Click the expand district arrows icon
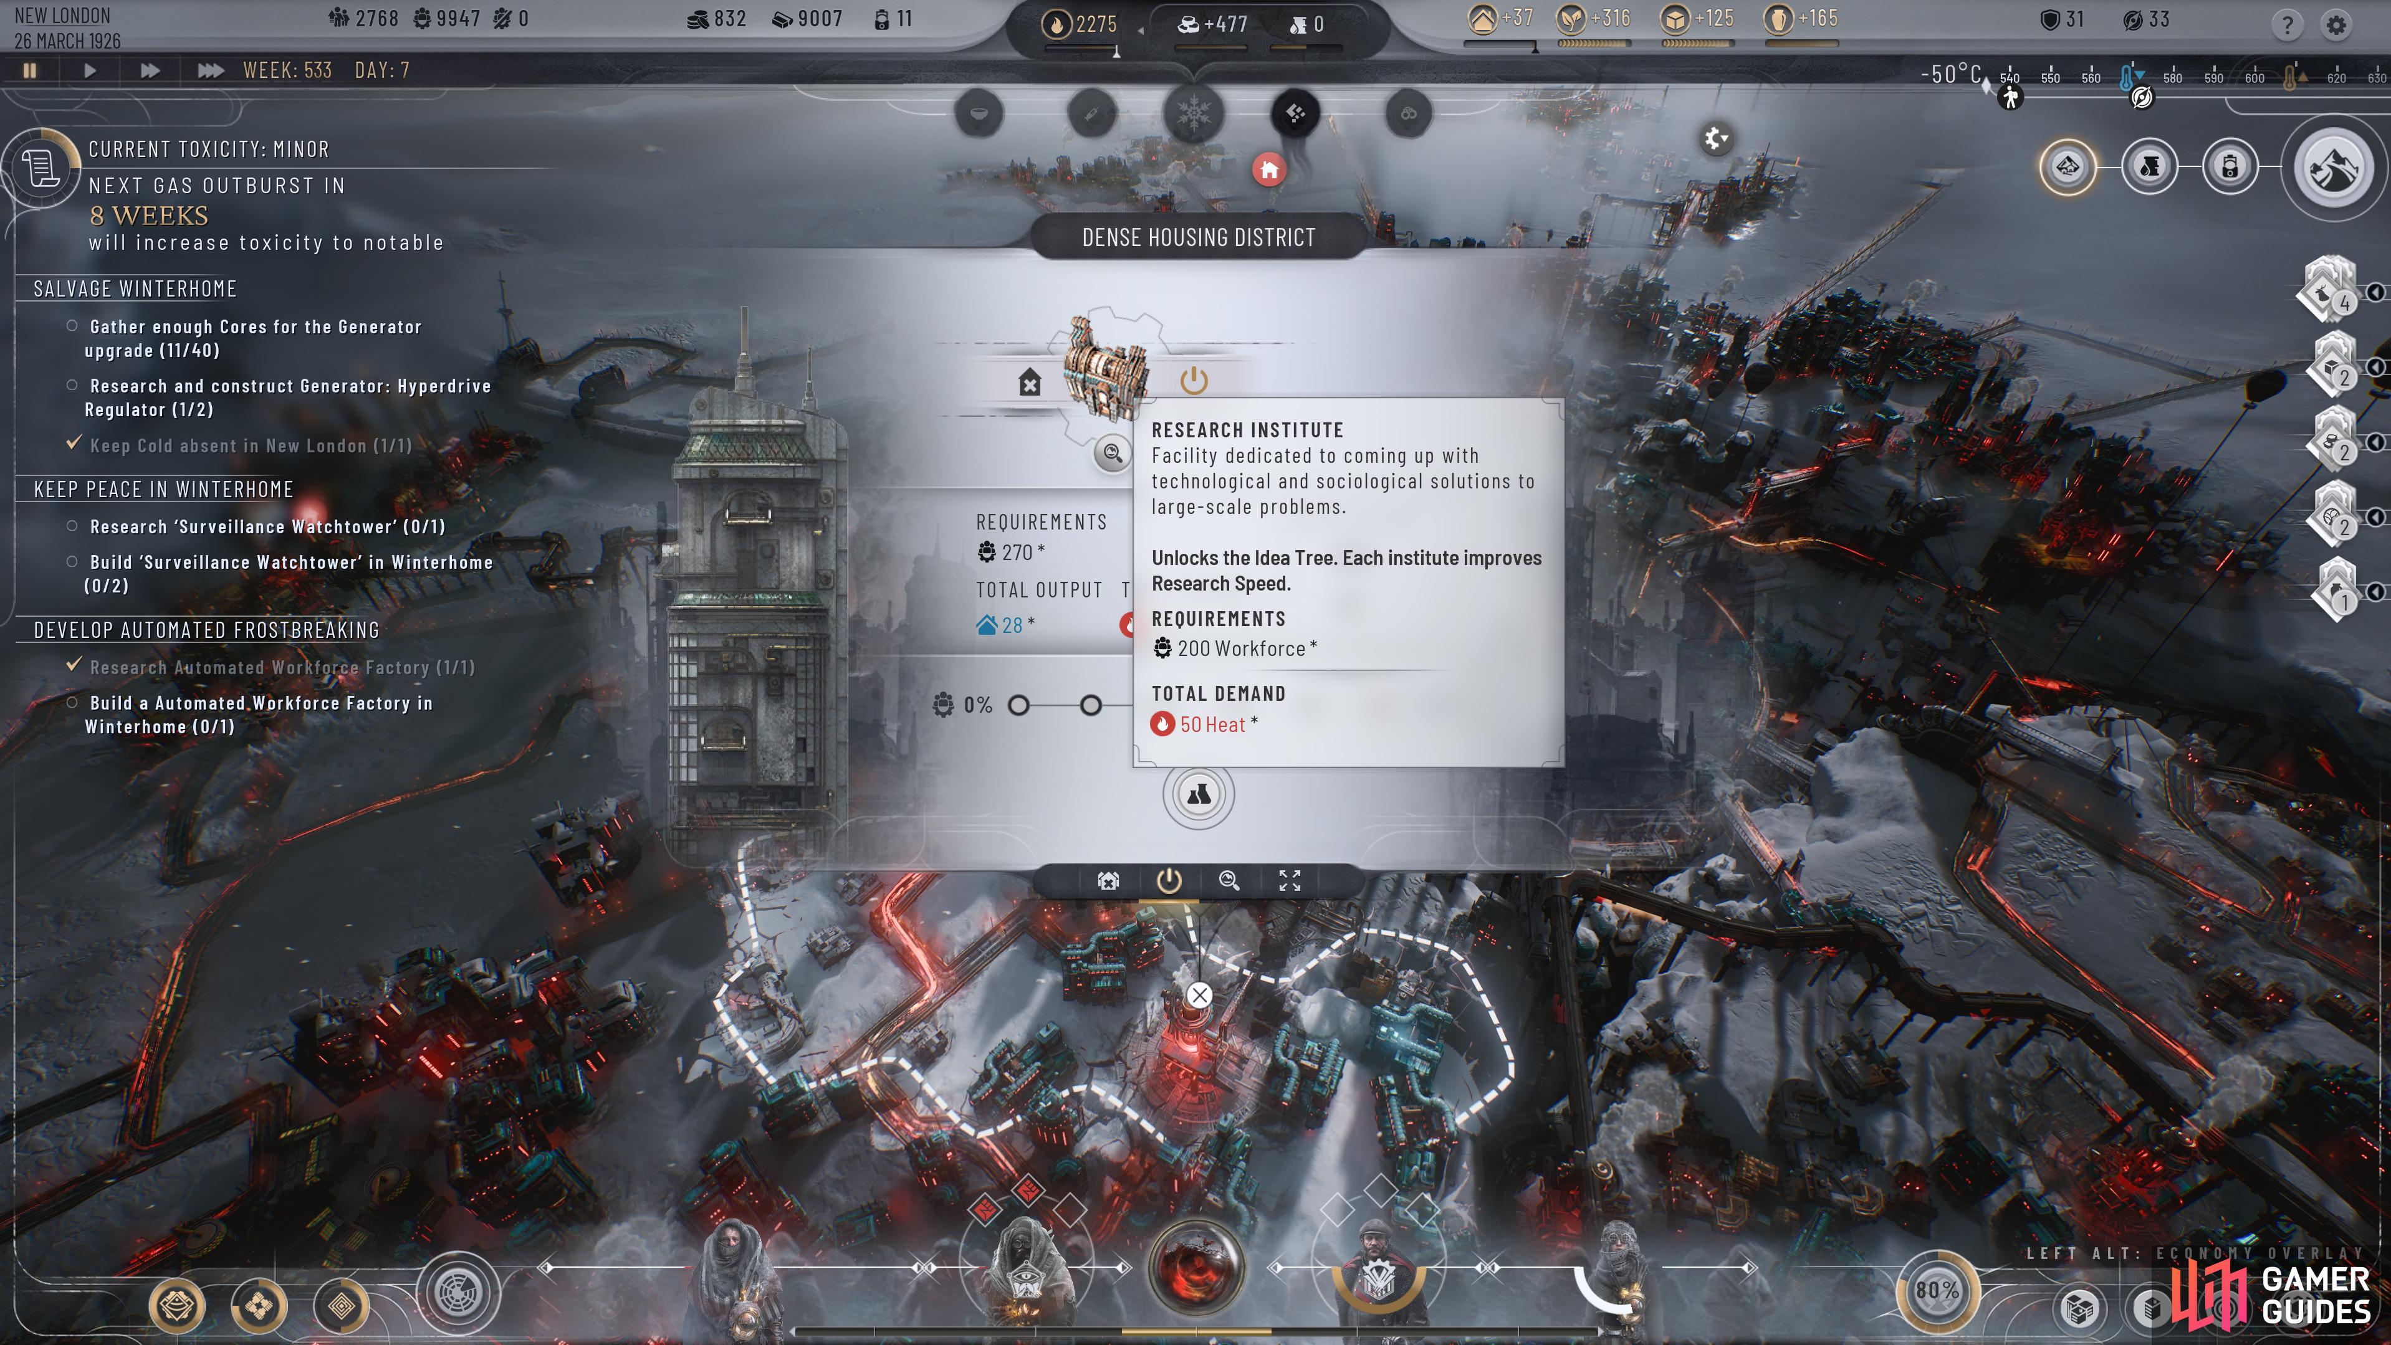2391x1345 pixels. pos(1290,880)
